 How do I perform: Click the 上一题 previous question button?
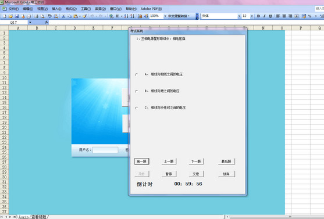click(169, 161)
